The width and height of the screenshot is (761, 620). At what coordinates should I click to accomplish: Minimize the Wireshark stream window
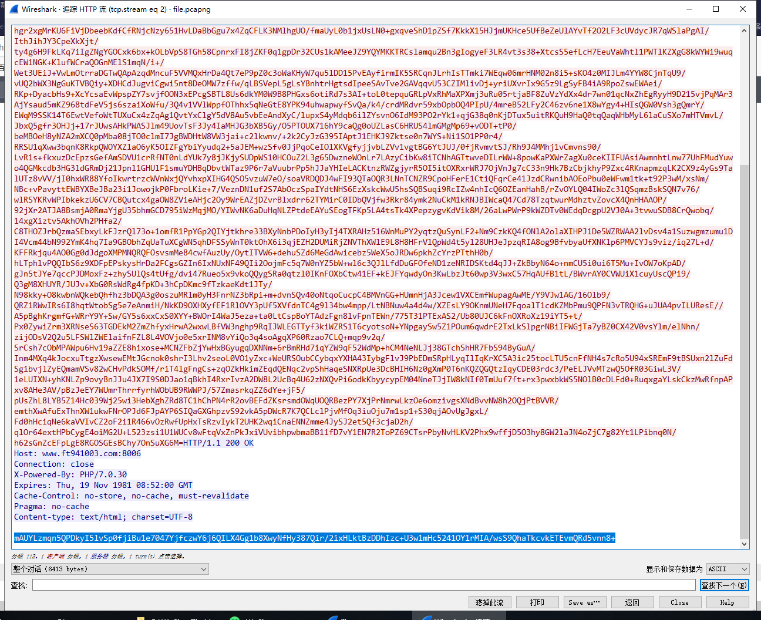click(x=689, y=9)
